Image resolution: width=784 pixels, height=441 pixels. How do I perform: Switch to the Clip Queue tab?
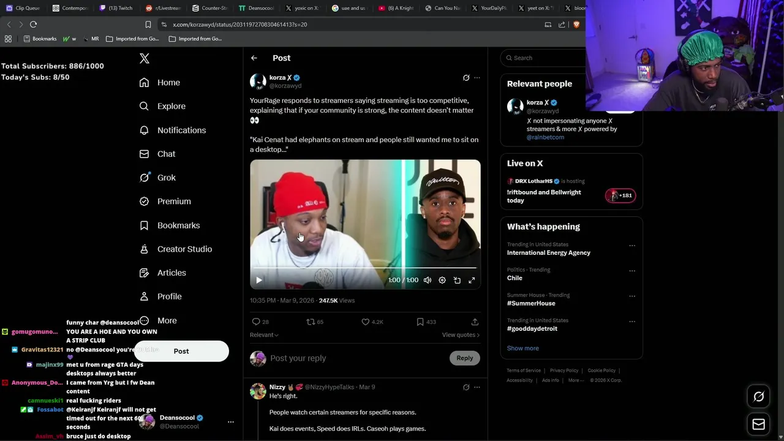[23, 8]
